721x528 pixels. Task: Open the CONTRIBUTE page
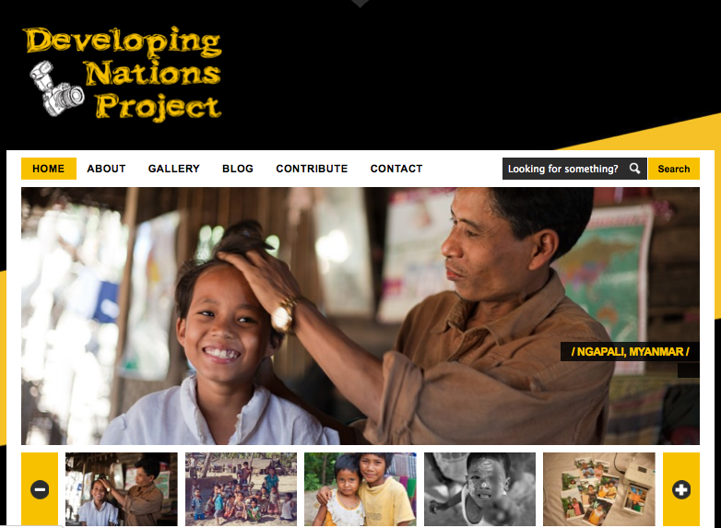pos(312,169)
